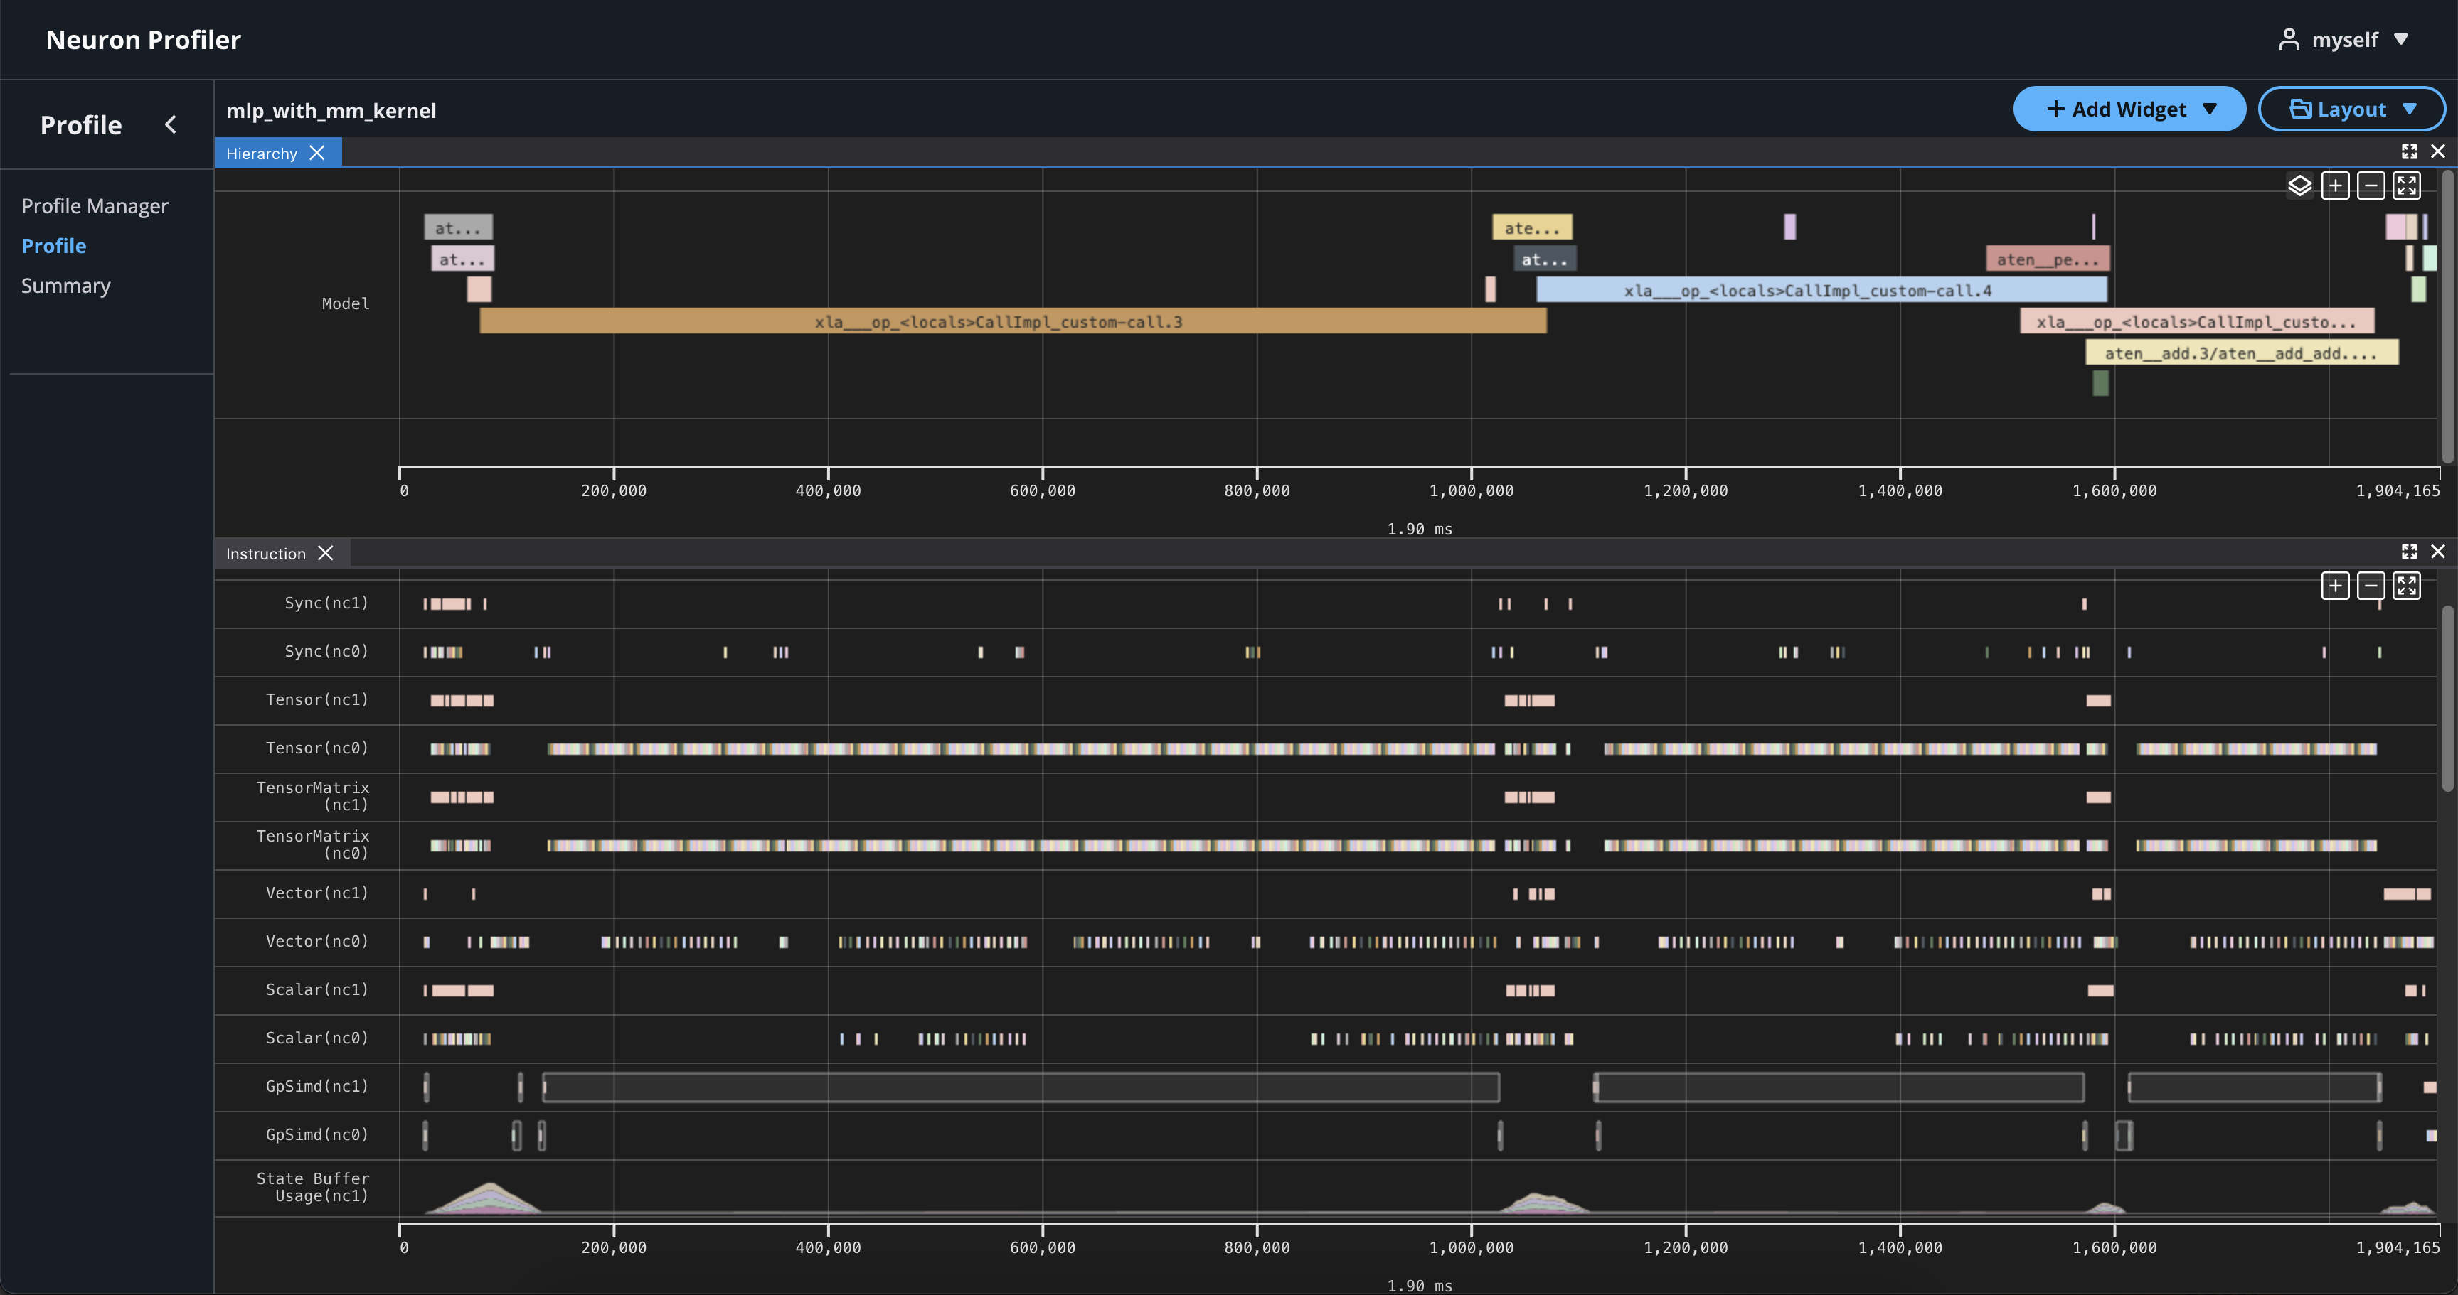Close the Instruction tab
Screen dimensions: 2458x1295
325,553
